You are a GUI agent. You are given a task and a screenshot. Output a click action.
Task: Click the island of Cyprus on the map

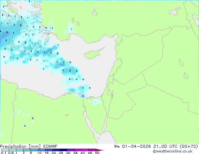(93, 54)
